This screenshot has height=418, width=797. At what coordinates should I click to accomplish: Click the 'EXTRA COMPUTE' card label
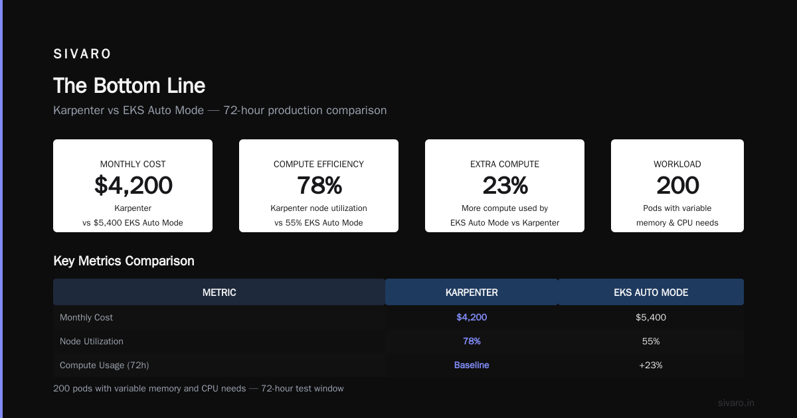pyautogui.click(x=505, y=164)
